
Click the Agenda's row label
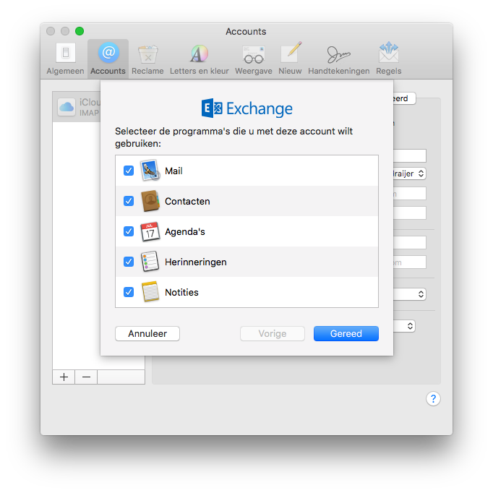(185, 232)
